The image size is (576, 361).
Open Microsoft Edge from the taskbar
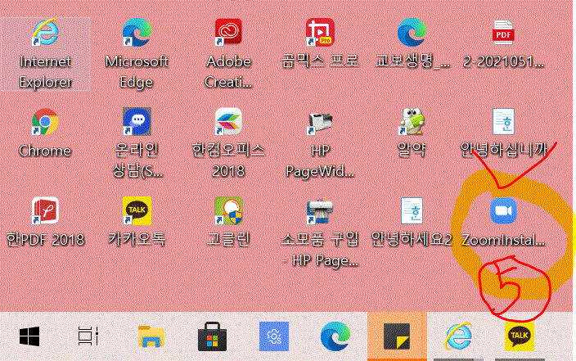coord(335,336)
